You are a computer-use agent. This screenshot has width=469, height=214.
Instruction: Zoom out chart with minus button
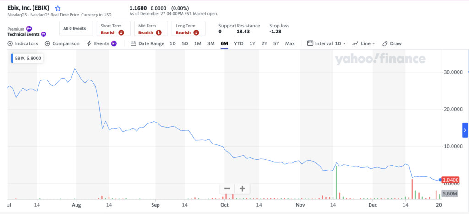[x=227, y=189]
